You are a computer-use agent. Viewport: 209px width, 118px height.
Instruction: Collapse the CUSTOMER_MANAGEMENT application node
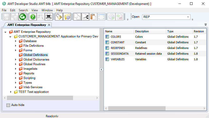coord(10,37)
